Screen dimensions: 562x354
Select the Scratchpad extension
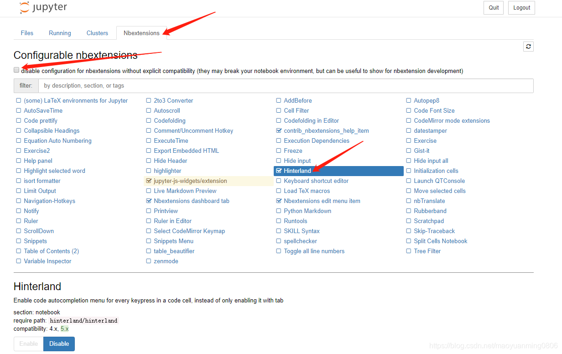(429, 221)
